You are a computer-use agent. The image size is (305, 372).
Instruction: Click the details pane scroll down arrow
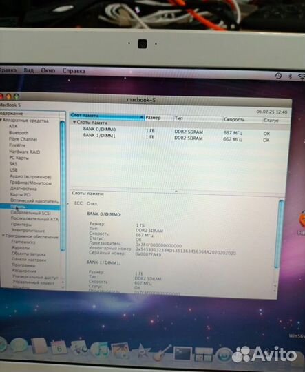275,291
